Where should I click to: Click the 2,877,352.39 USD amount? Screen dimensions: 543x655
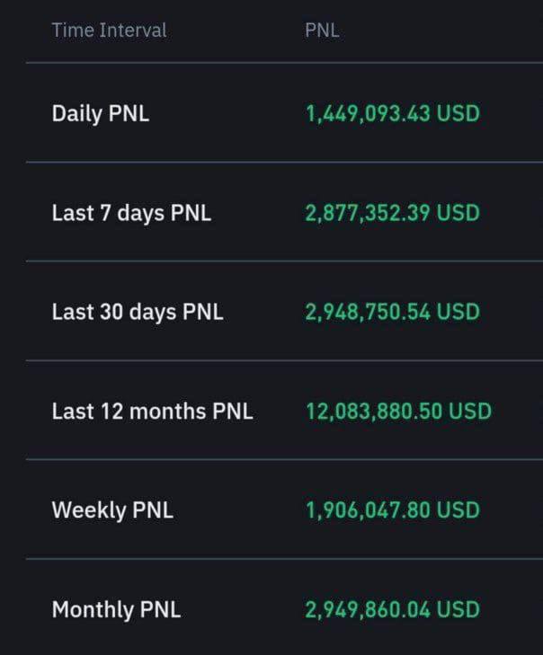point(393,213)
